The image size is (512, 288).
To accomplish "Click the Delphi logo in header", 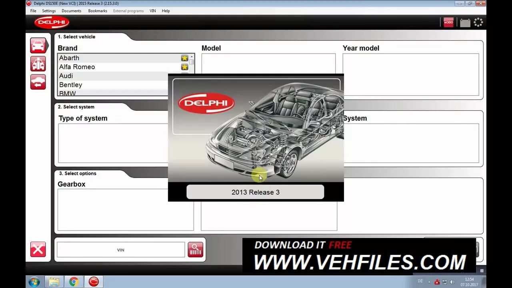I will [x=52, y=22].
